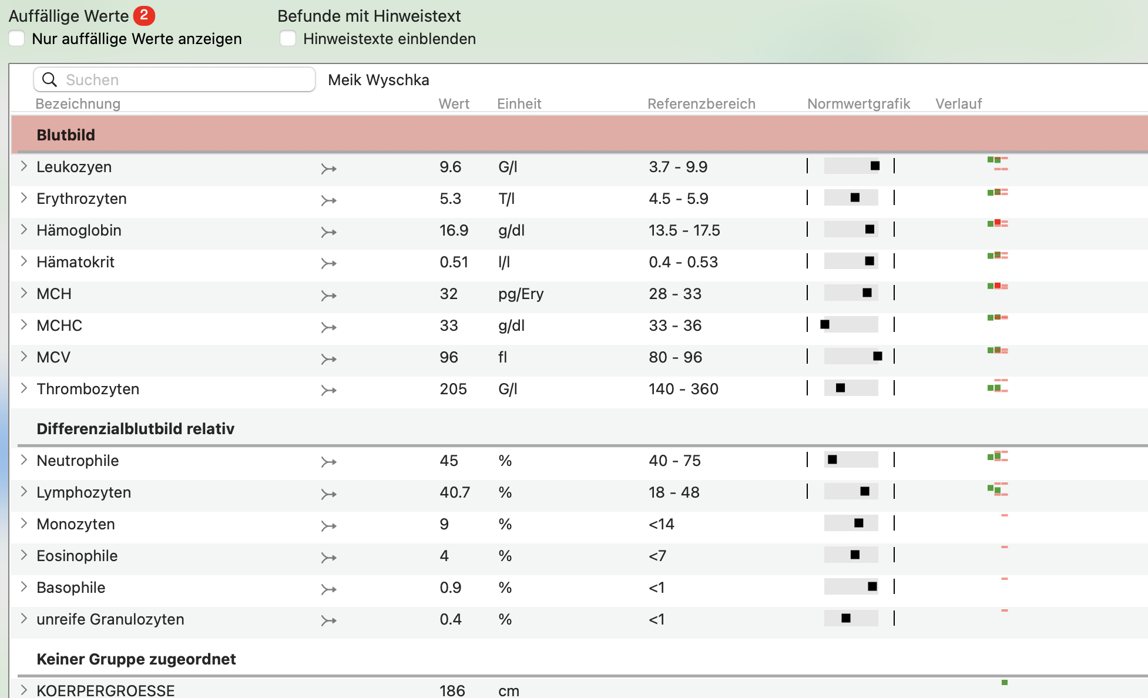The height and width of the screenshot is (698, 1148).
Task: Click the arrow icon beside Thrombozyten
Action: pyautogui.click(x=328, y=390)
